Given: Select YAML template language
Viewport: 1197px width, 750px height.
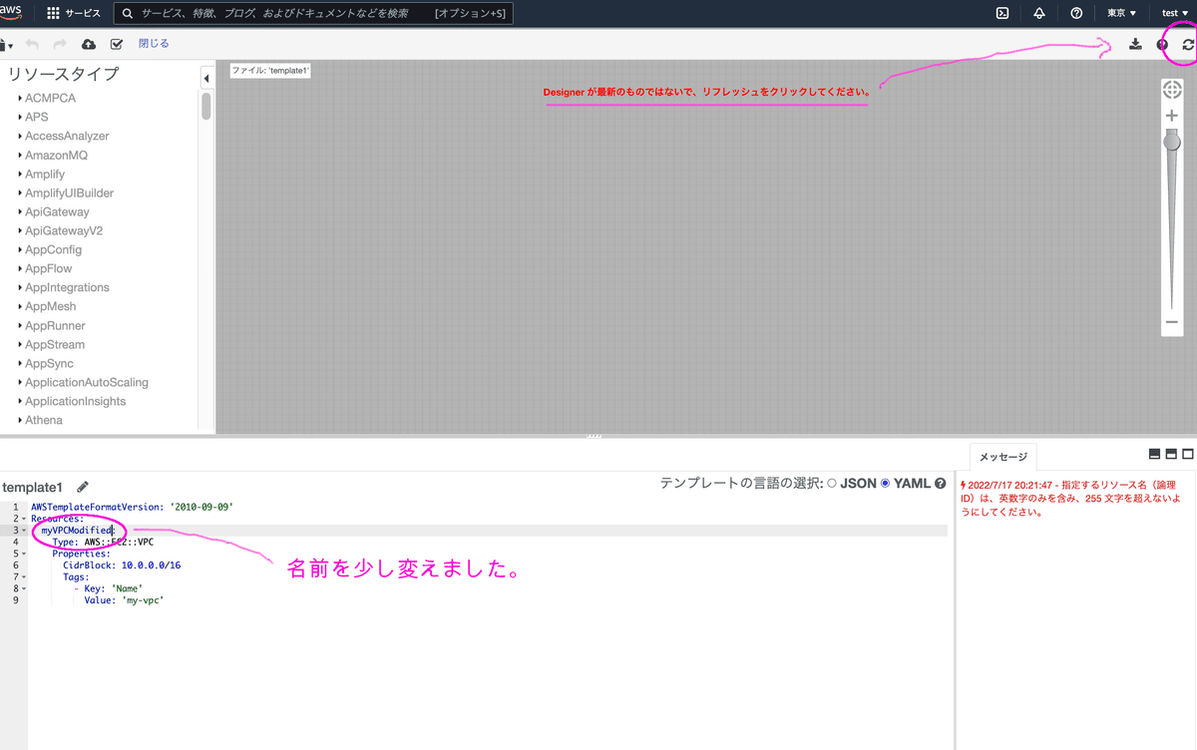Looking at the screenshot, I should 885,484.
